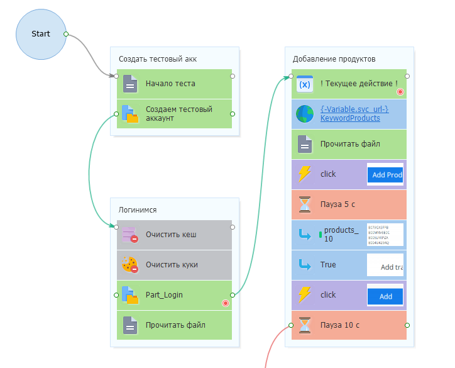Toggle the red breakpoint on Текущее действие
Viewport: 455px width, 368px height.
(400, 92)
